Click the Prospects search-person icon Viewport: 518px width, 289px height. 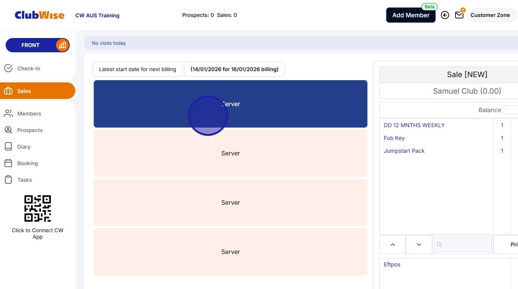coord(8,130)
